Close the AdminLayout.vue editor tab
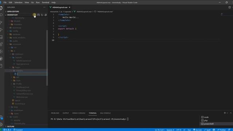This screenshot has height=131, width=233. [x=70, y=7]
